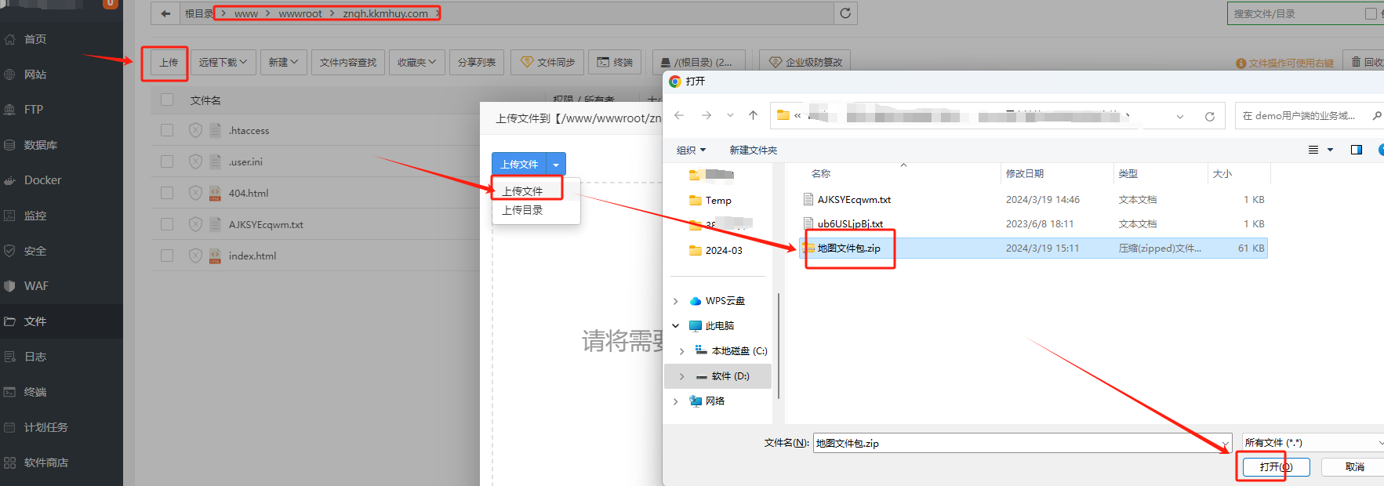
Task: Go to 首页 in the sidebar
Action: pyautogui.click(x=35, y=39)
